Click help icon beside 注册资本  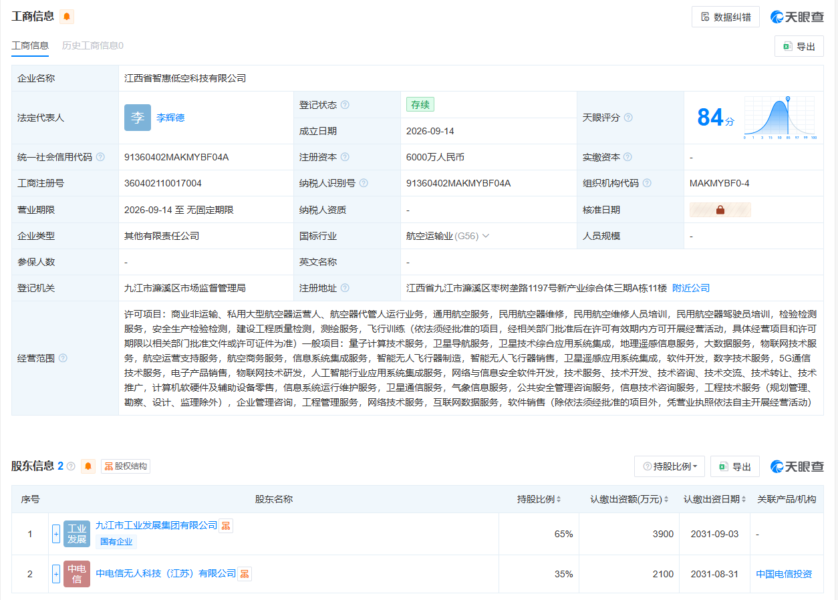345,157
